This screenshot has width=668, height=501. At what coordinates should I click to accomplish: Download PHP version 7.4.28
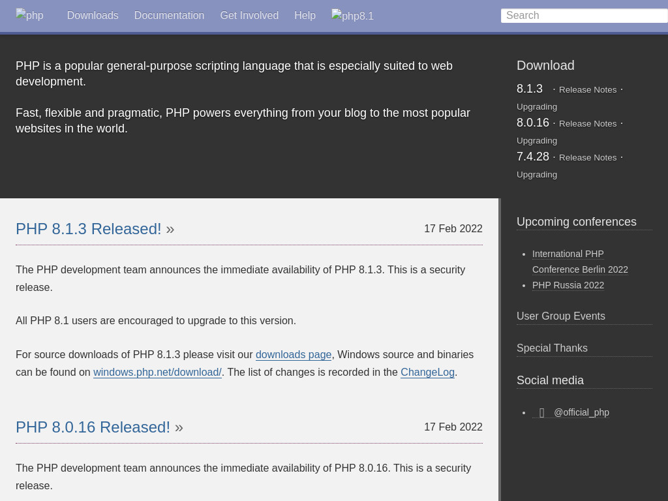click(533, 157)
